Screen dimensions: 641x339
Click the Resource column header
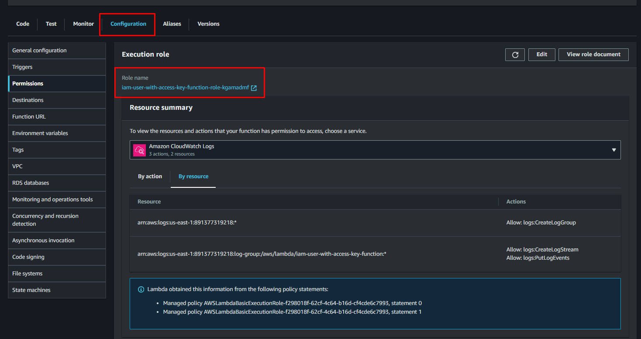[x=149, y=202]
